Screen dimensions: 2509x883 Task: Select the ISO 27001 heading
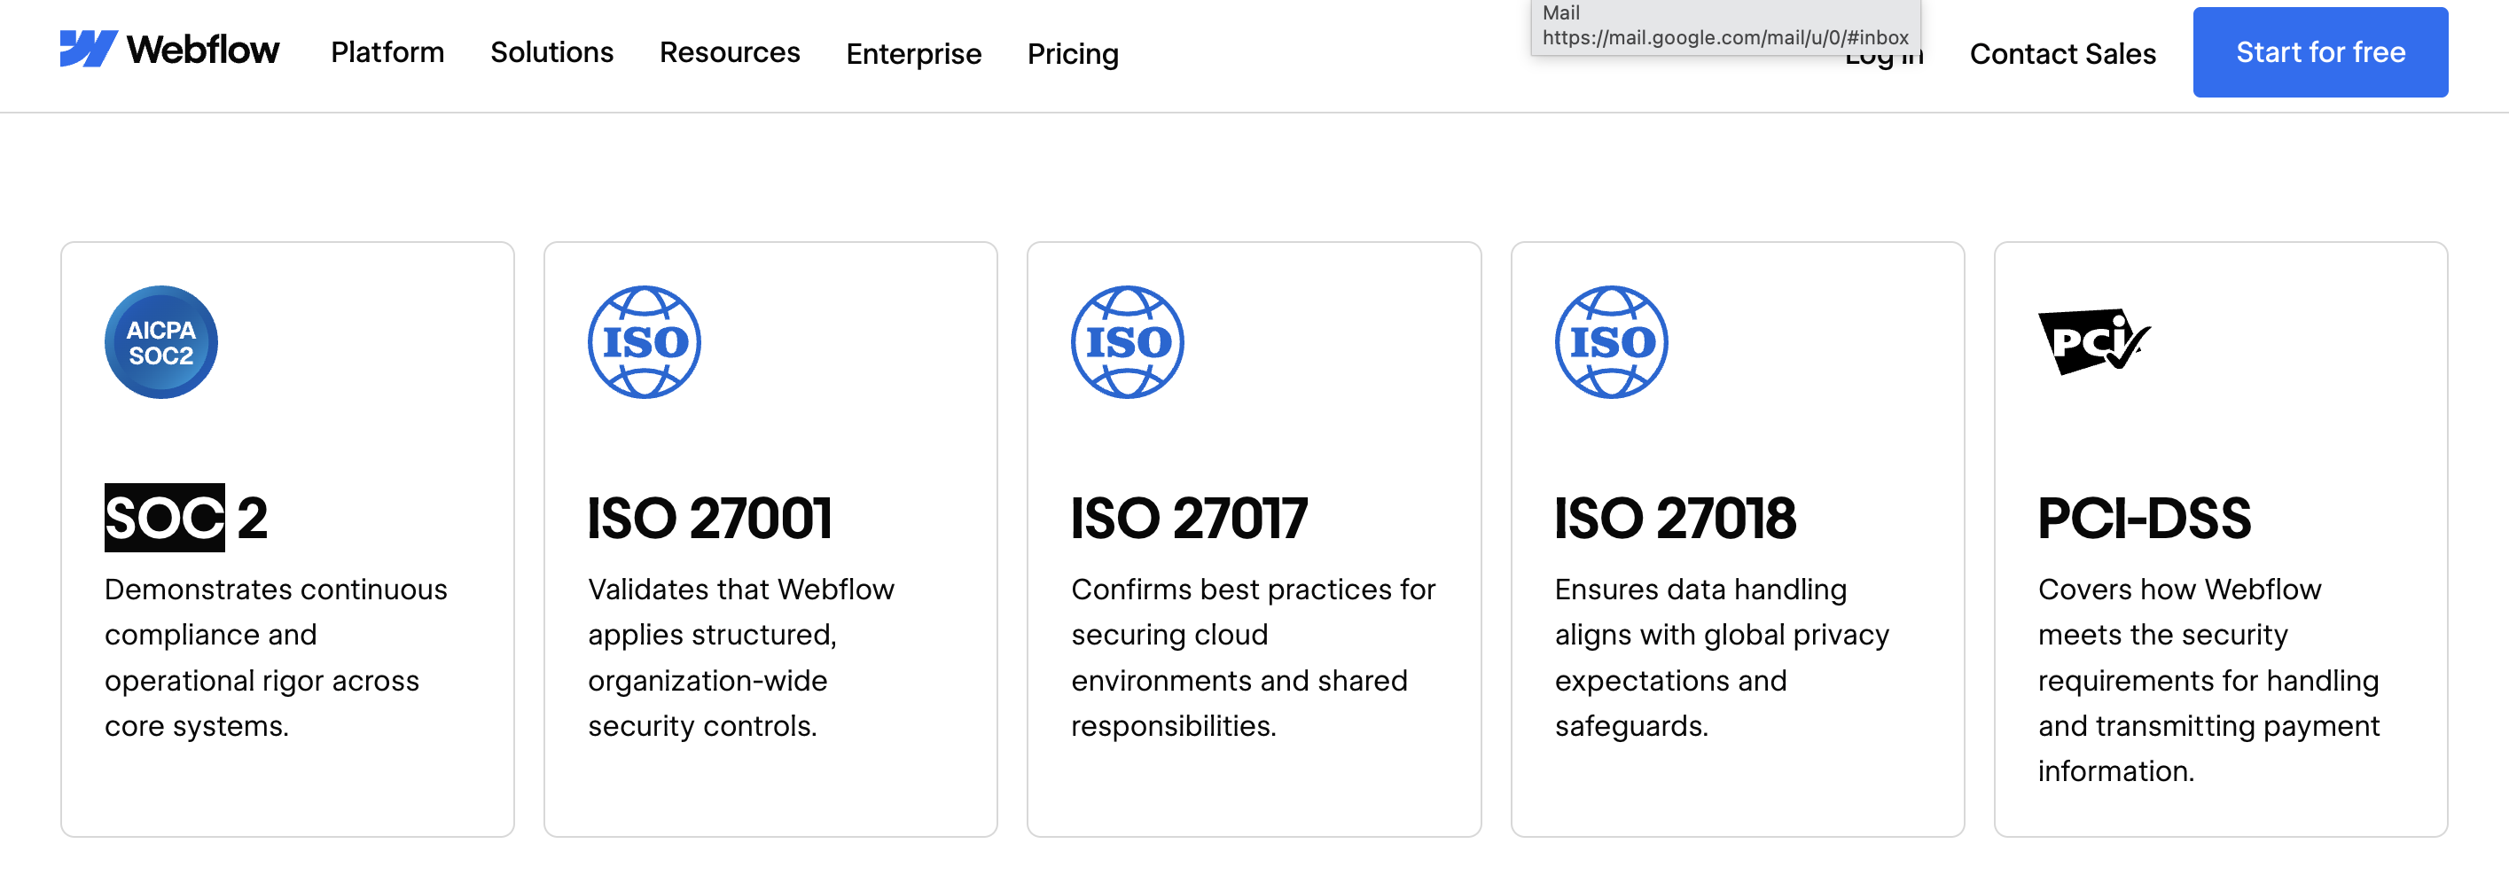tap(709, 517)
